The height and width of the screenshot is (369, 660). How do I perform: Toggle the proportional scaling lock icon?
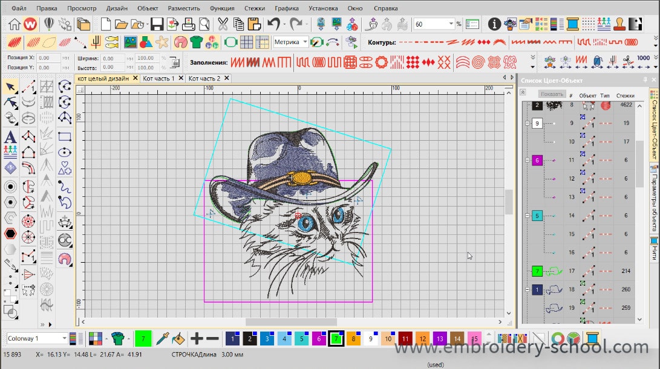tap(174, 63)
